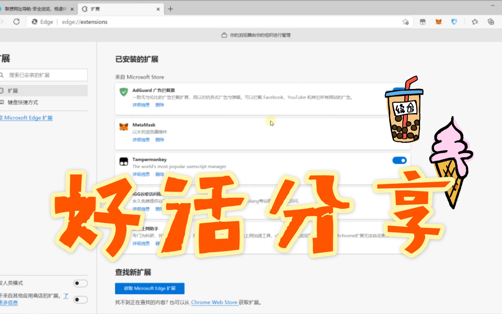The width and height of the screenshot is (502, 314).
Task: Switch to the extensions tab
Action: point(121,9)
